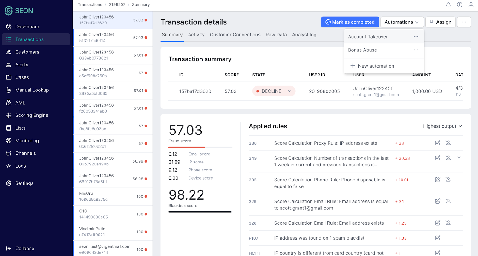Edit rule 336 with pencil icon
The height and width of the screenshot is (256, 478).
[x=437, y=143]
